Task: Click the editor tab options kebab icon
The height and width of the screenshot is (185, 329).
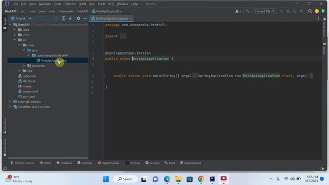Action: click(319, 18)
